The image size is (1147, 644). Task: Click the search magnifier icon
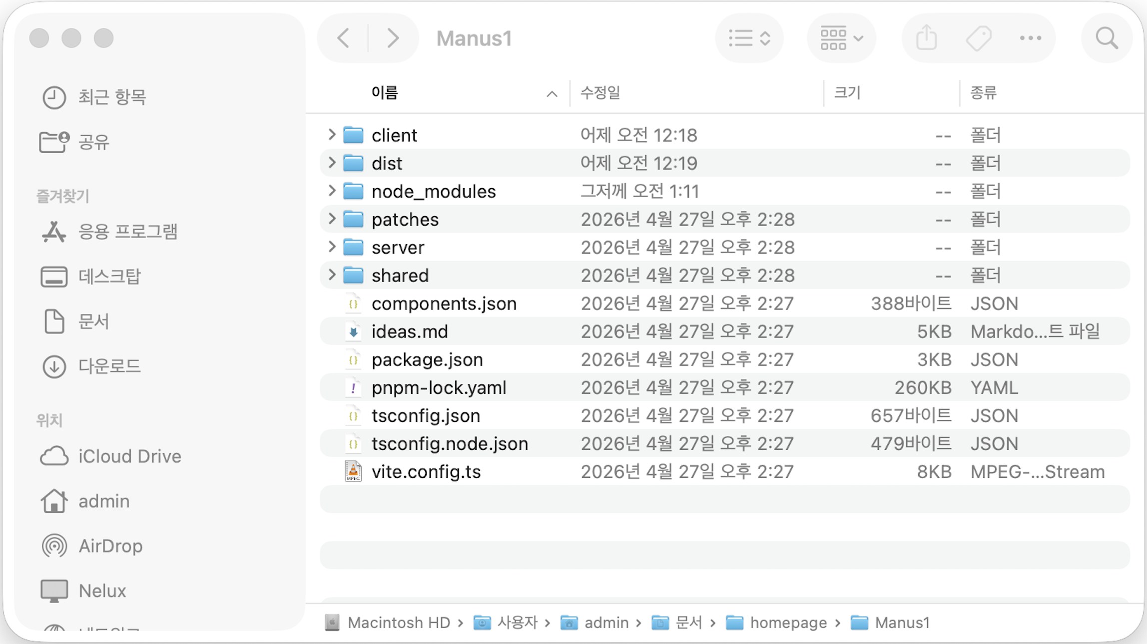click(1107, 38)
